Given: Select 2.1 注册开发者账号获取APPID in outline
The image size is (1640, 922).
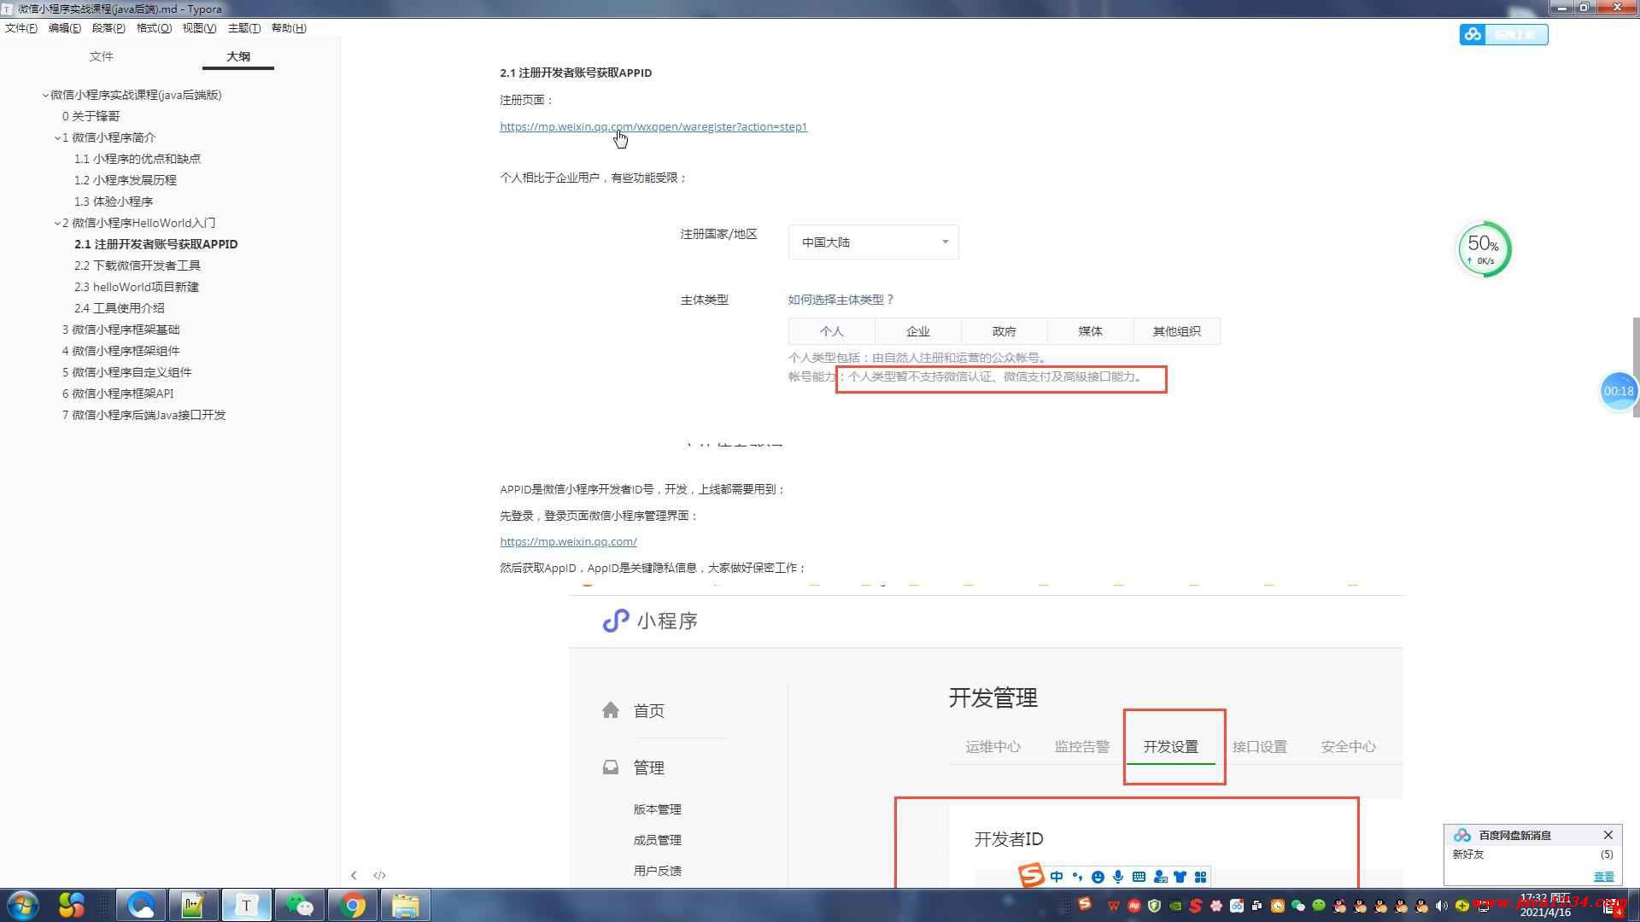Looking at the screenshot, I should click(x=155, y=244).
